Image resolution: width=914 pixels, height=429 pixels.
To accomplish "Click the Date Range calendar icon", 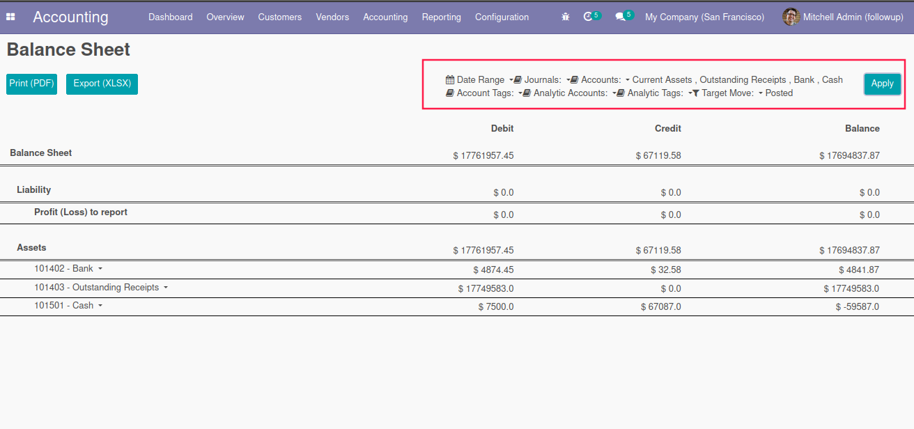I will (x=450, y=80).
